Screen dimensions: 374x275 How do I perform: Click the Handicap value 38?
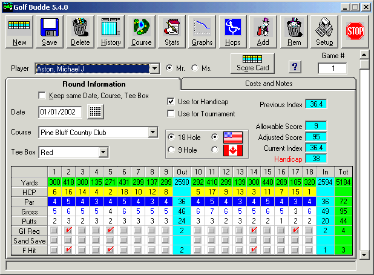(317, 159)
